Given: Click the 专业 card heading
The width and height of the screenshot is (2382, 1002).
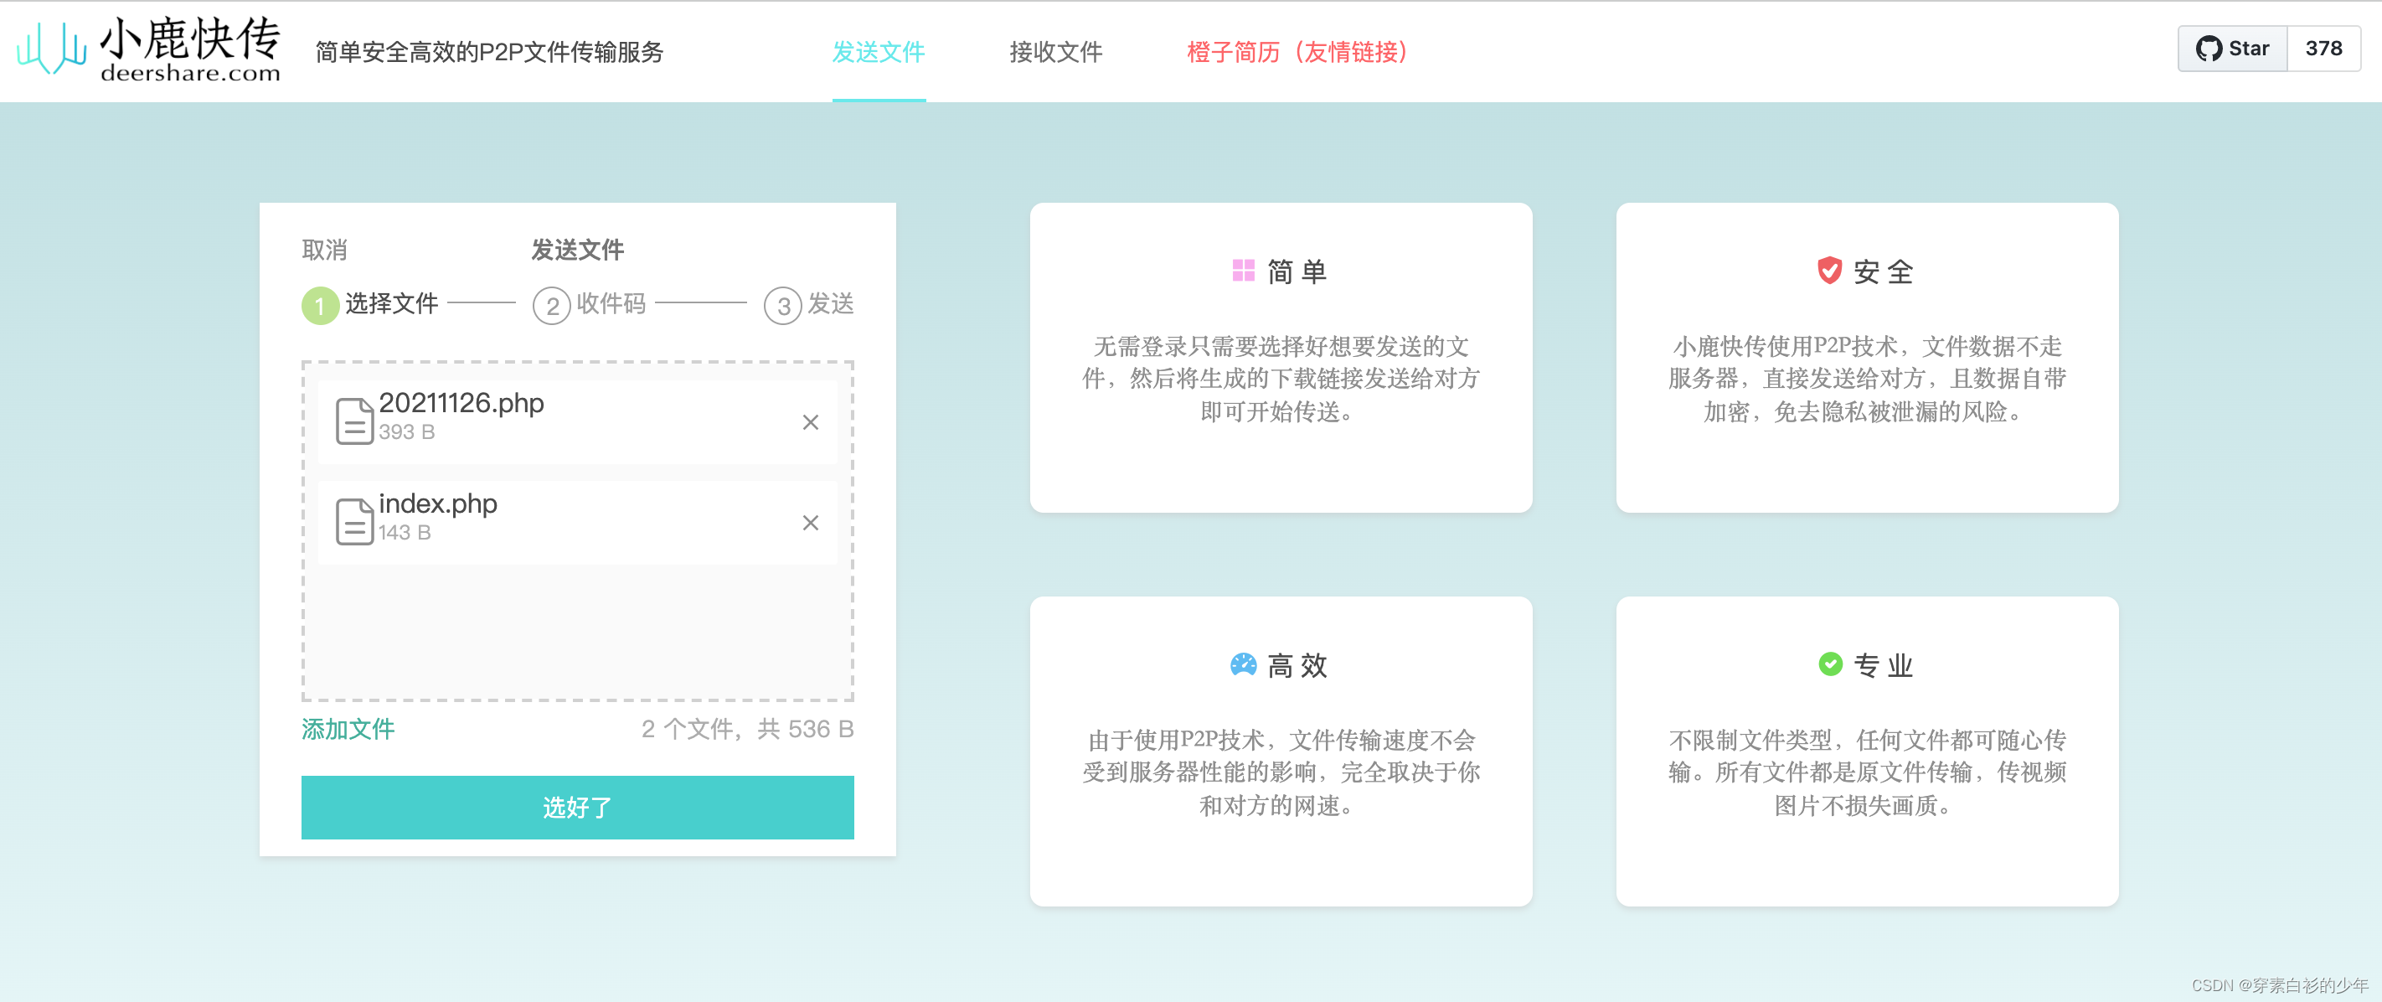Looking at the screenshot, I should click(1884, 666).
